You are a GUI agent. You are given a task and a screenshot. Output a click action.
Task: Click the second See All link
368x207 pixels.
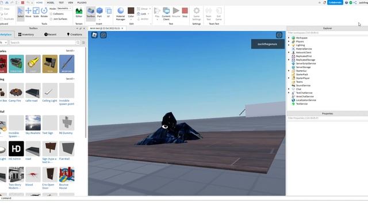coord(70,79)
